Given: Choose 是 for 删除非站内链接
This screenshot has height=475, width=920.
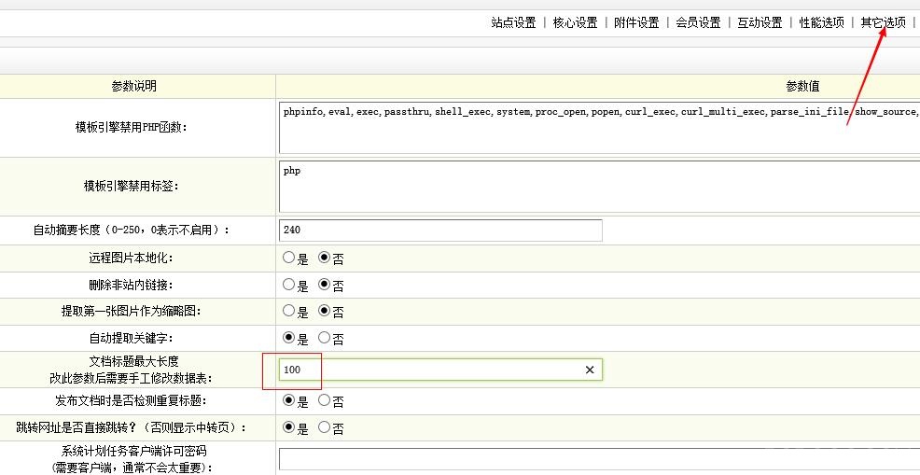Looking at the screenshot, I should click(288, 285).
